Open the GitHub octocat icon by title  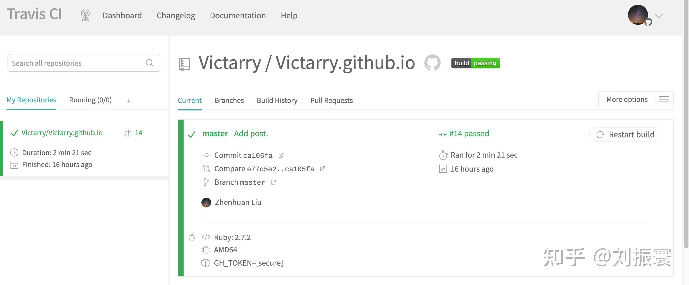pyautogui.click(x=432, y=62)
